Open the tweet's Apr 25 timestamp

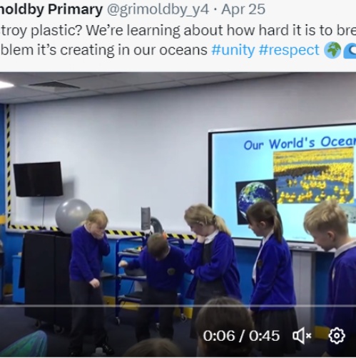243,9
